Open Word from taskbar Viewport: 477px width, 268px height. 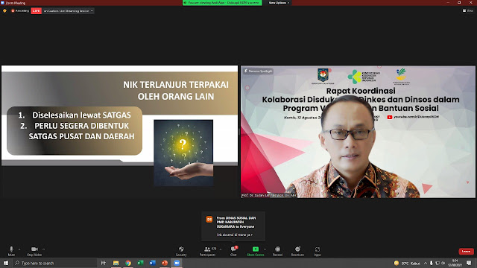(152, 263)
